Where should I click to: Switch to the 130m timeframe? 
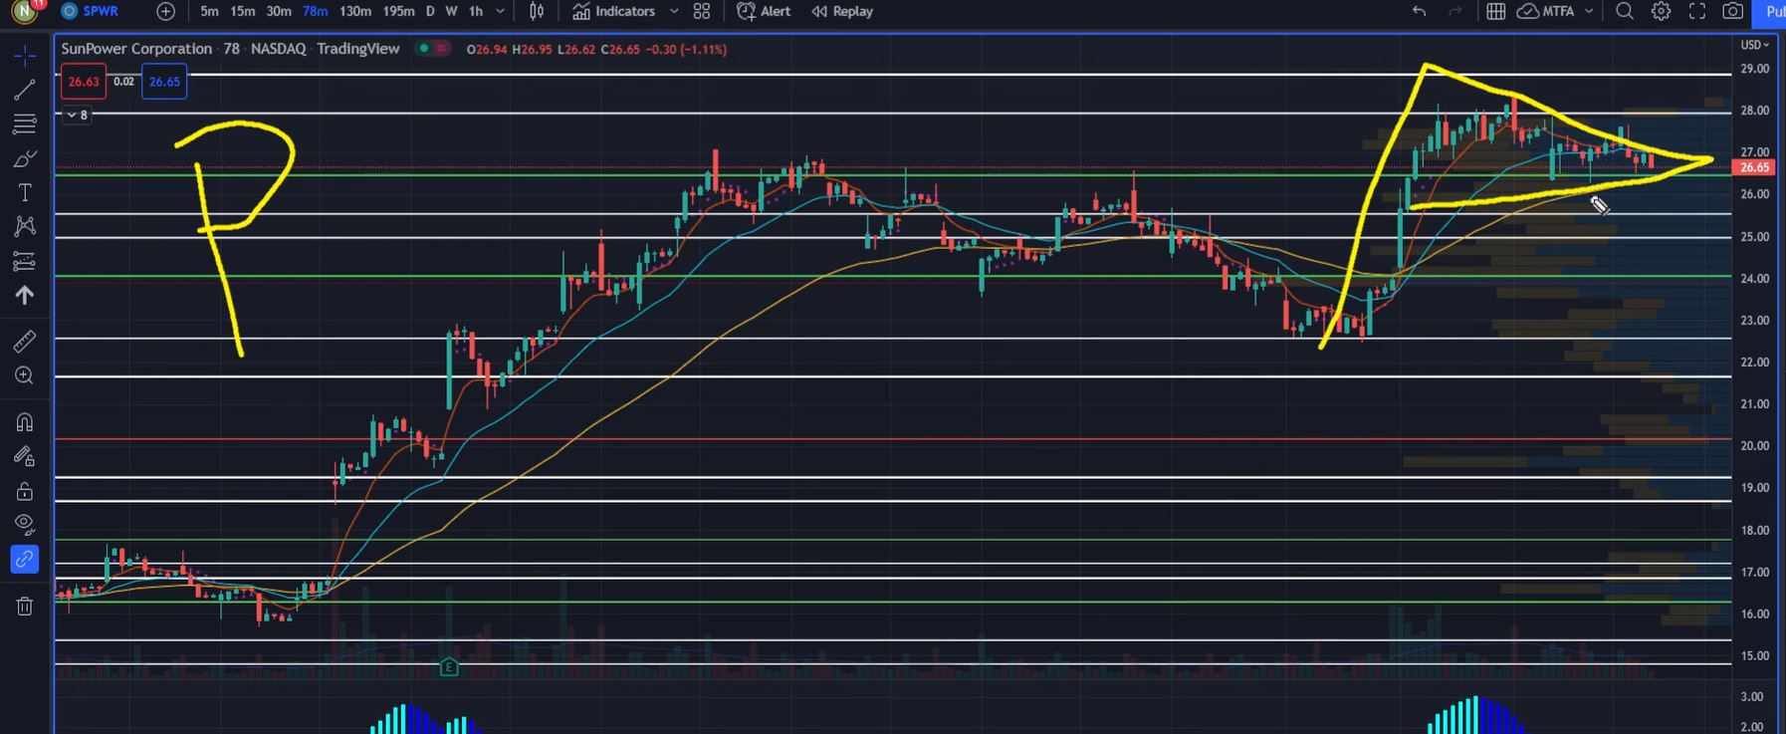(x=355, y=11)
